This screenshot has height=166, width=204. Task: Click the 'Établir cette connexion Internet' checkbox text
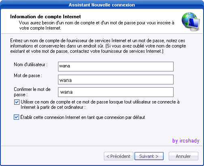[83, 117]
